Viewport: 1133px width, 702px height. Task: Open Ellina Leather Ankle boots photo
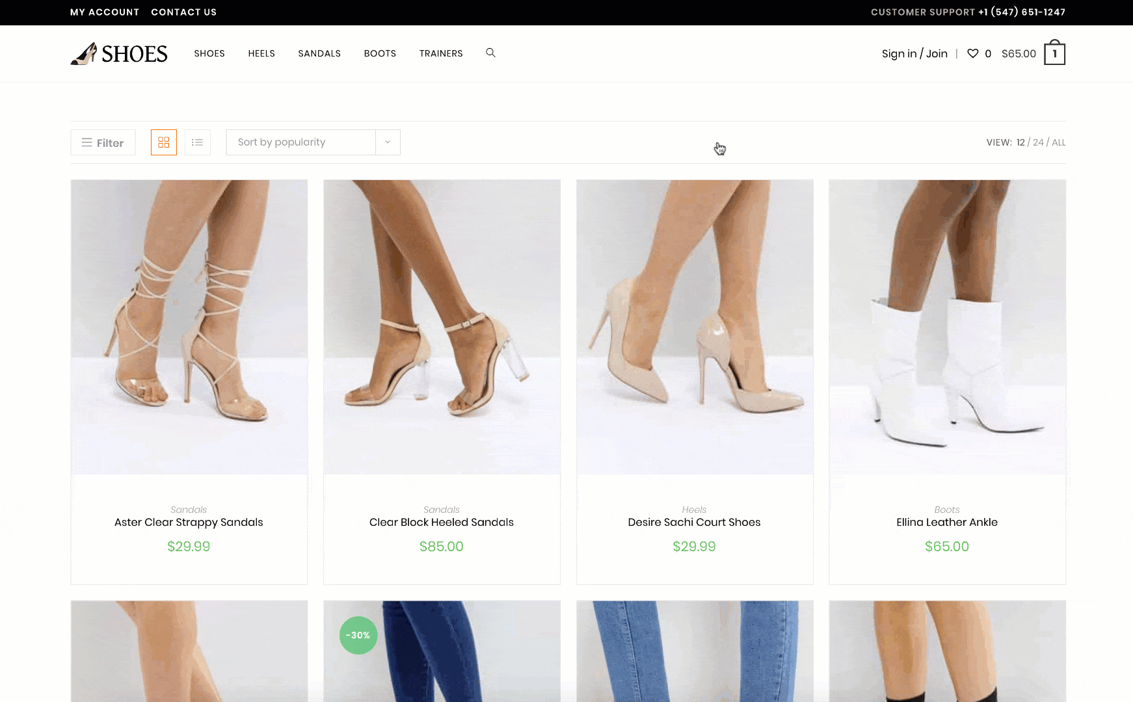[x=948, y=327]
